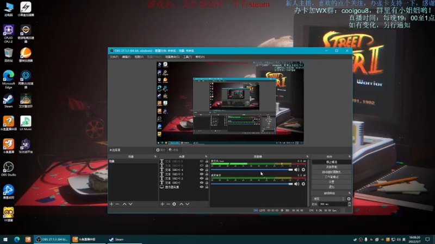Hide the 显示器采集 display capture source

202,187
